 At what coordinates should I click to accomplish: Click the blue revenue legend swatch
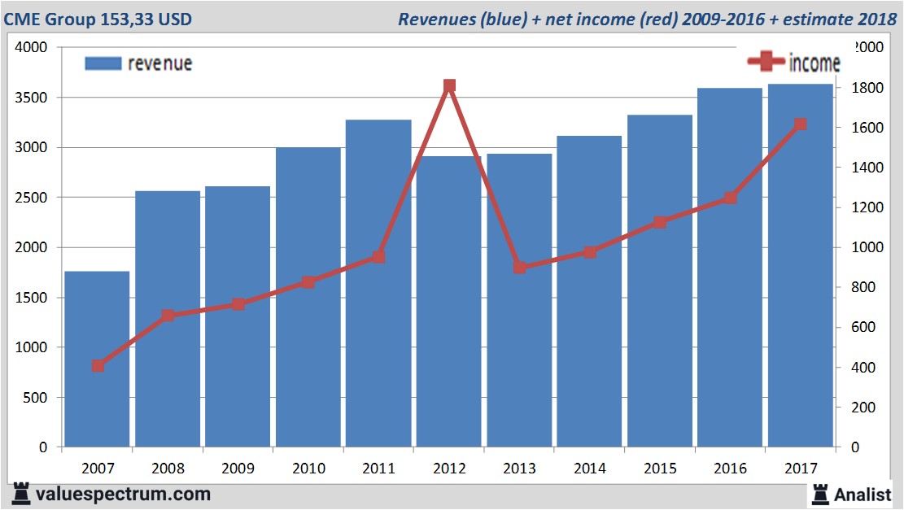click(x=103, y=63)
